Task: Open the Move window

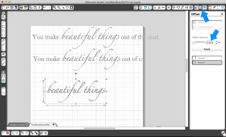Action: 174,7
